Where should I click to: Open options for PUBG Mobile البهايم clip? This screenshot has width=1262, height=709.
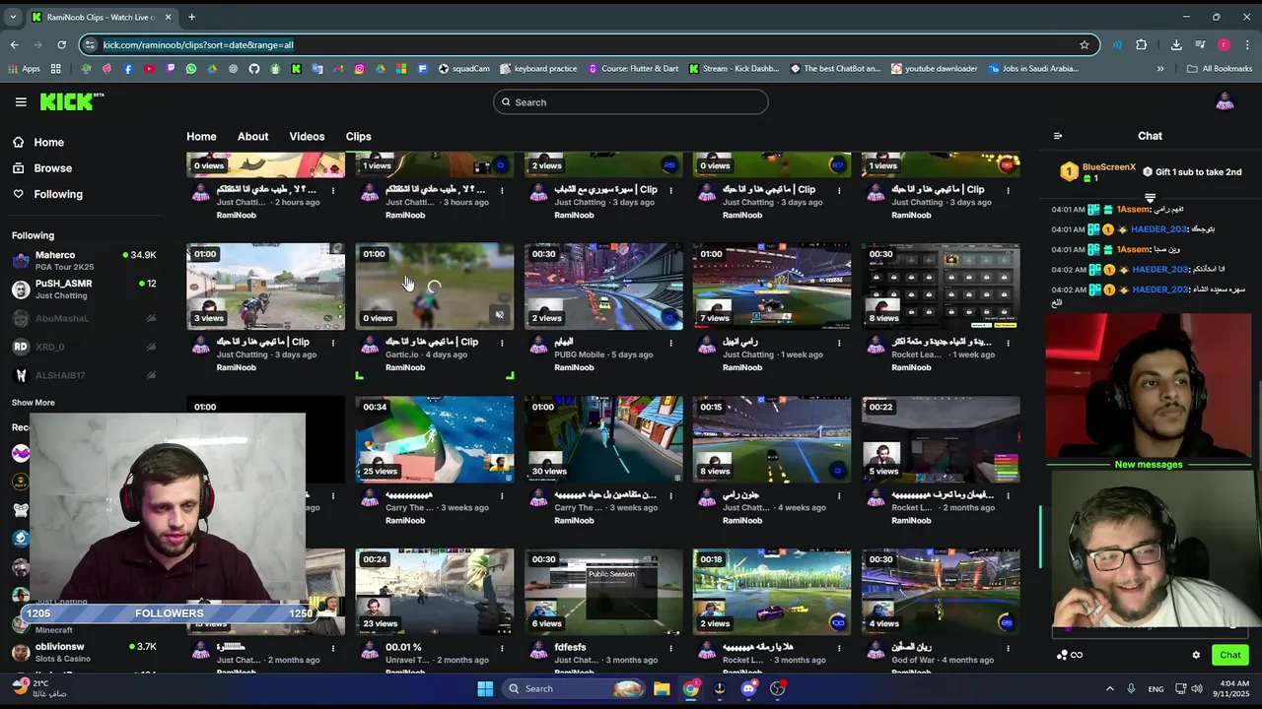point(670,343)
